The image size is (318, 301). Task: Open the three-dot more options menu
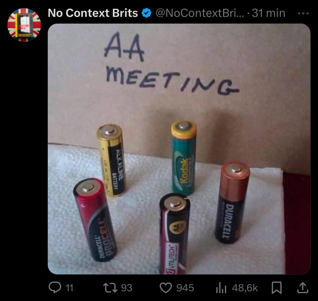click(303, 13)
